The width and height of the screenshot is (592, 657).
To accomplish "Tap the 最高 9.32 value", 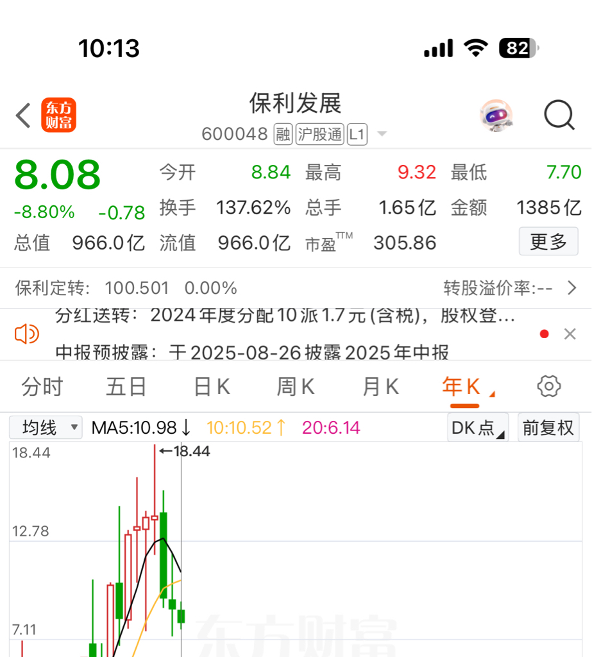I will pyautogui.click(x=417, y=172).
